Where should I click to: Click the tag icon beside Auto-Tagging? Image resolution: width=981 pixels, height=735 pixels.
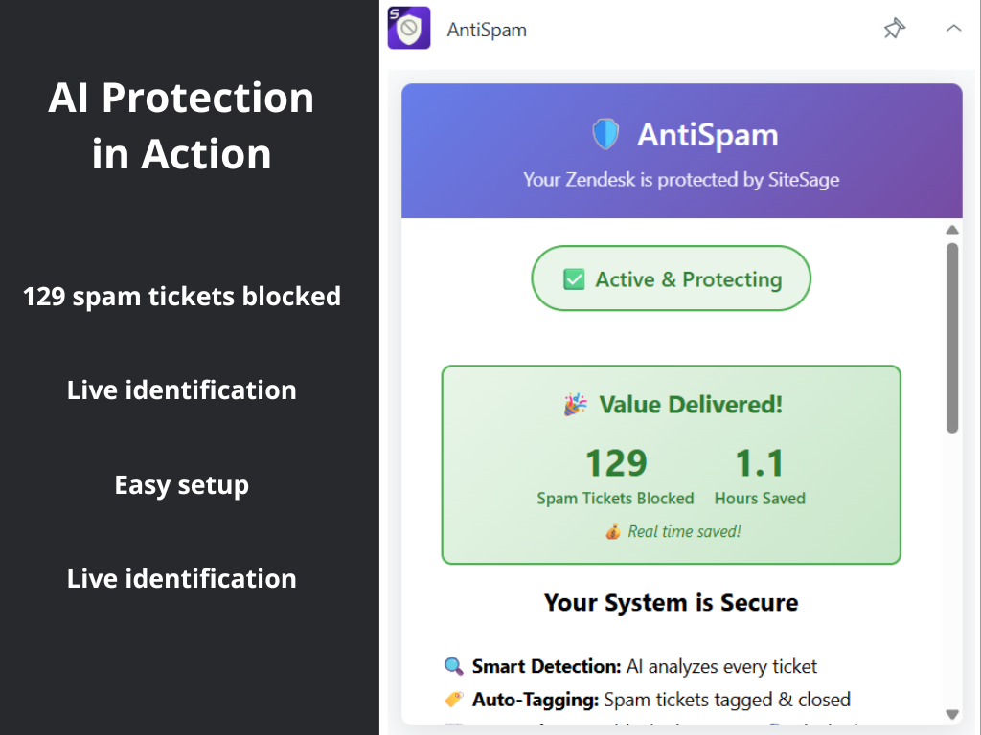(x=453, y=700)
